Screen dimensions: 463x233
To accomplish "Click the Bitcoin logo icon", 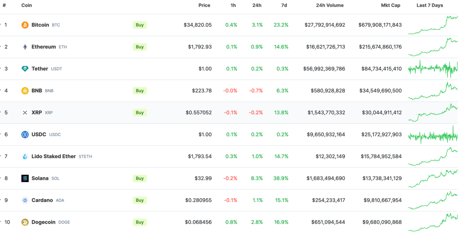I will point(25,25).
